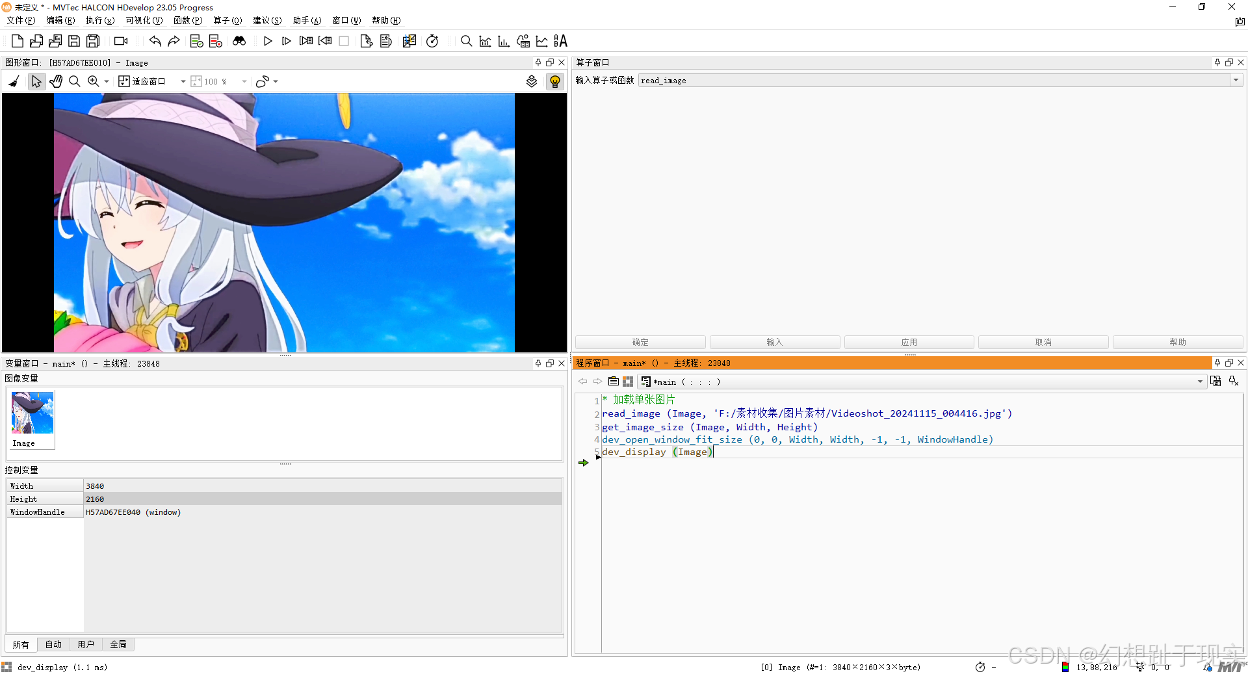Screen dimensions: 1248x676
Task: Open the feature inspection tool
Action: 523,42
